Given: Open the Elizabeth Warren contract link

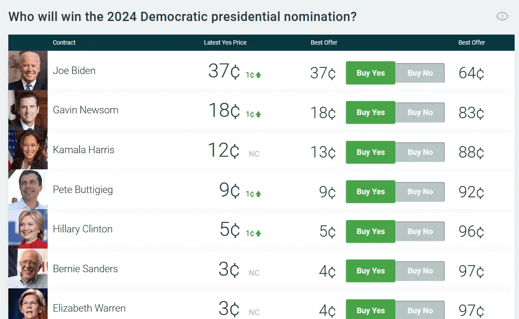Looking at the screenshot, I should (x=89, y=308).
